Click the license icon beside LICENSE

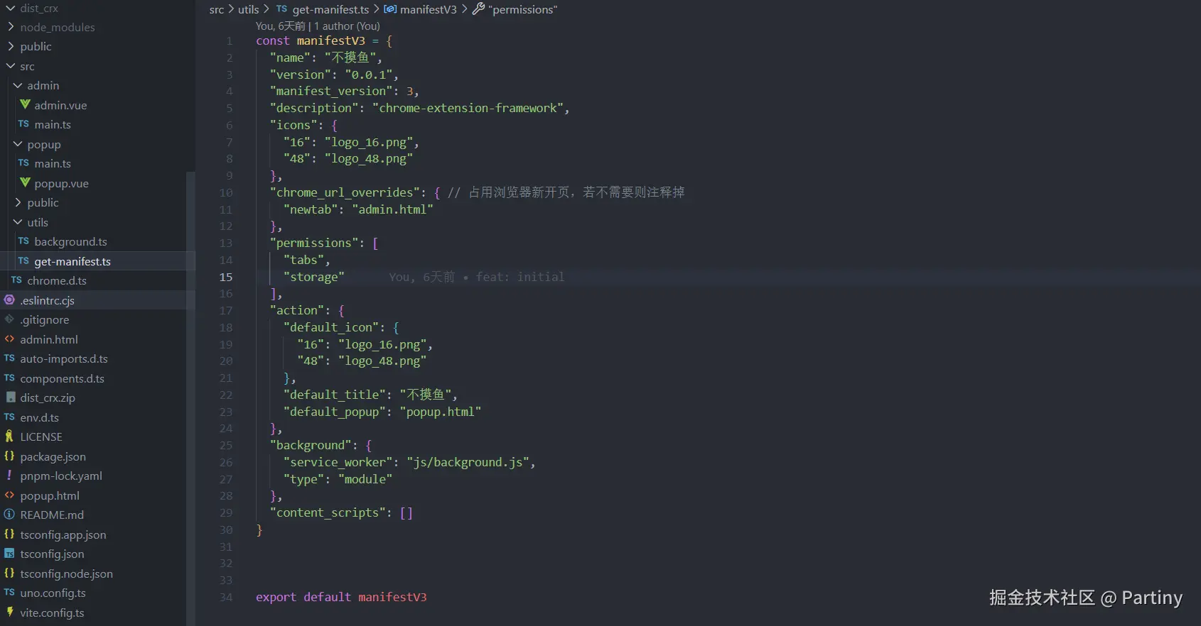click(9, 436)
